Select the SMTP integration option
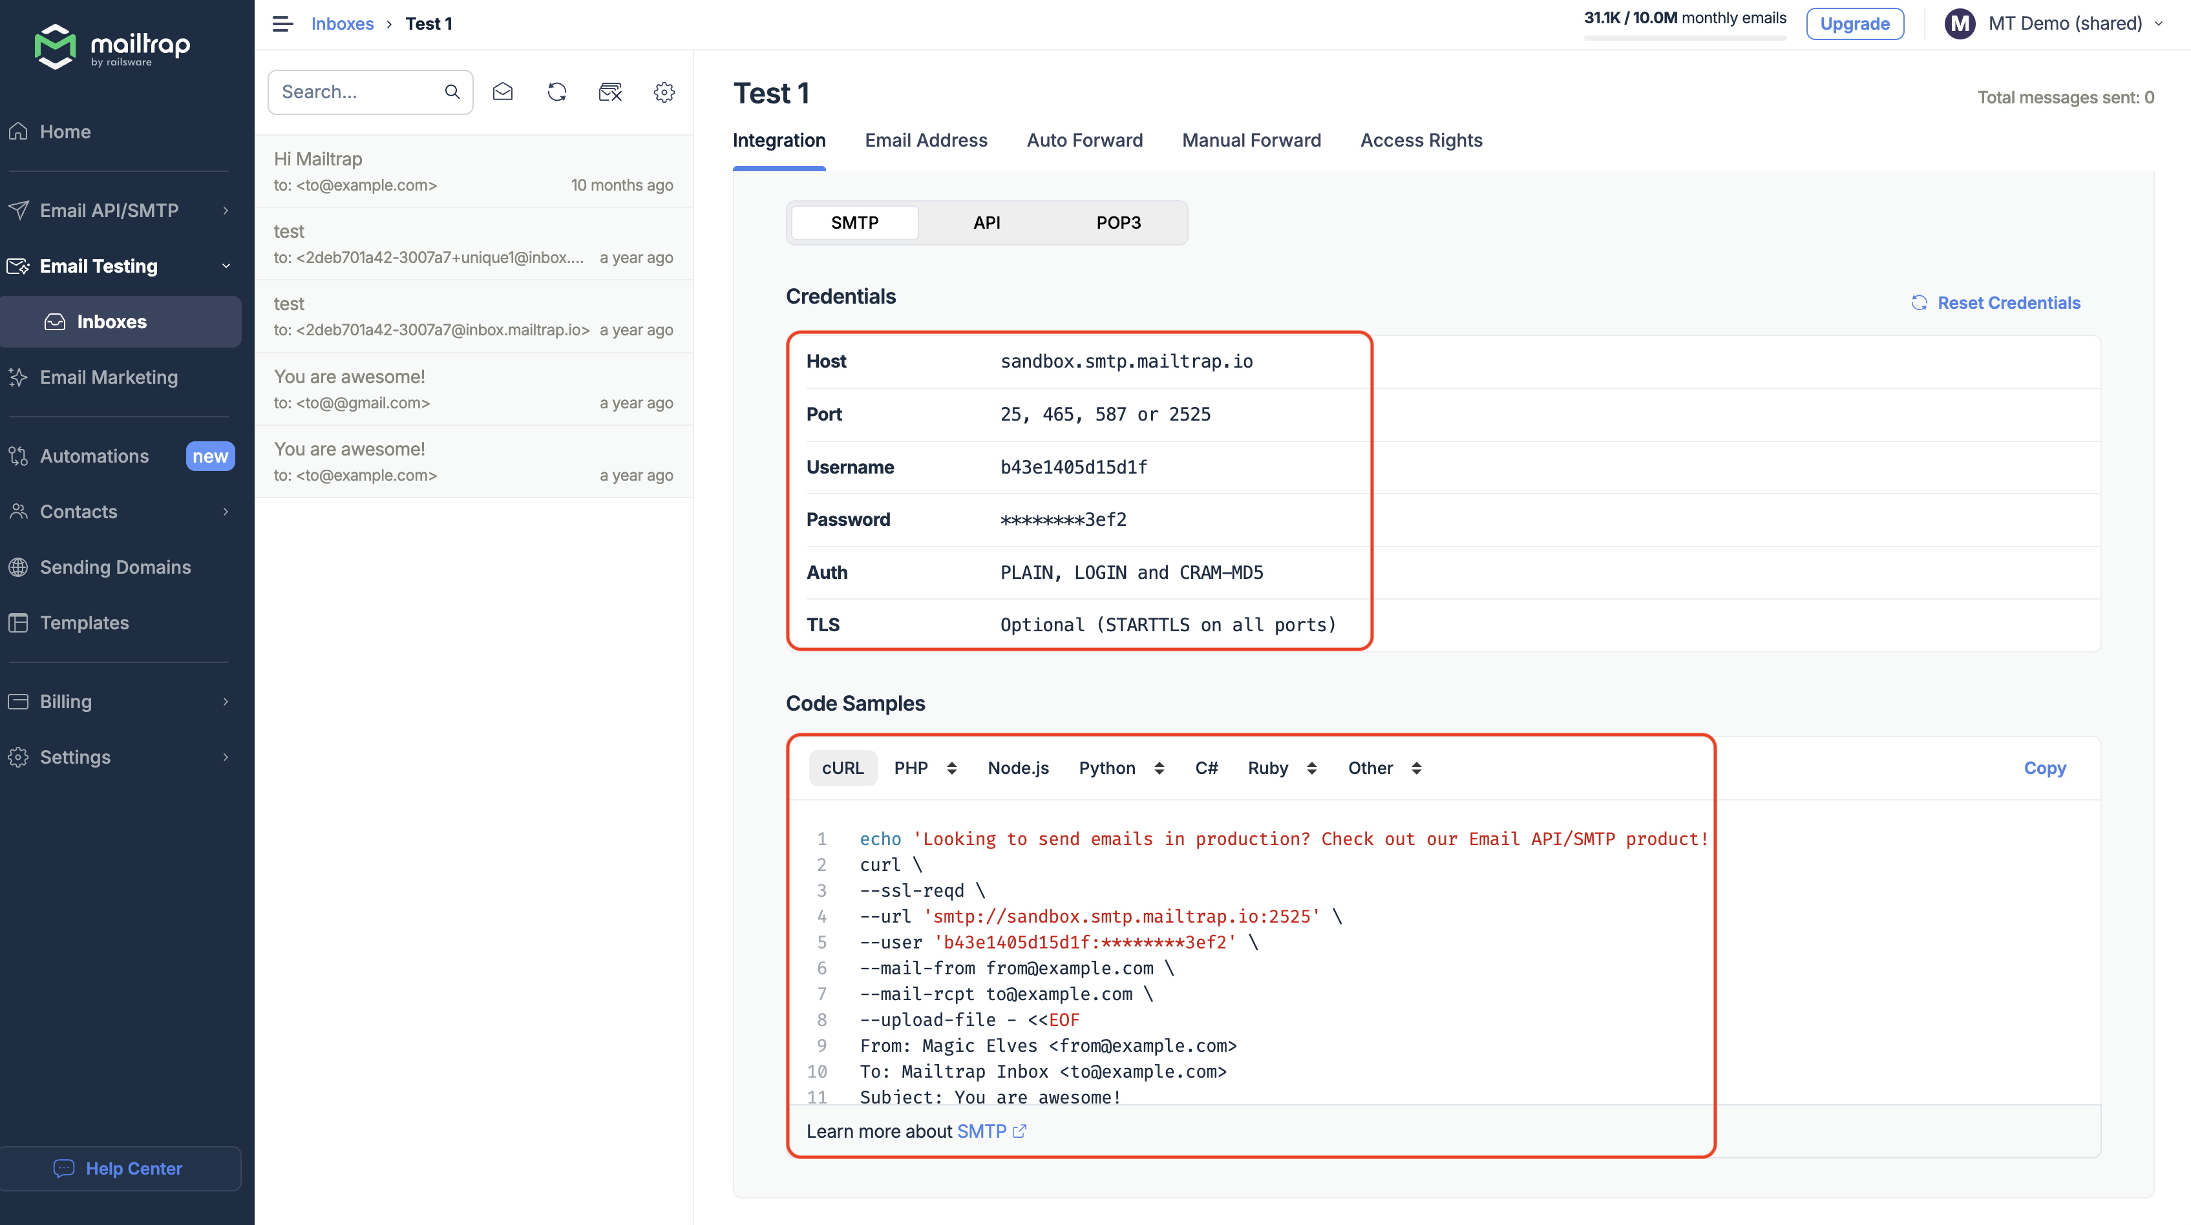2191x1225 pixels. (854, 223)
